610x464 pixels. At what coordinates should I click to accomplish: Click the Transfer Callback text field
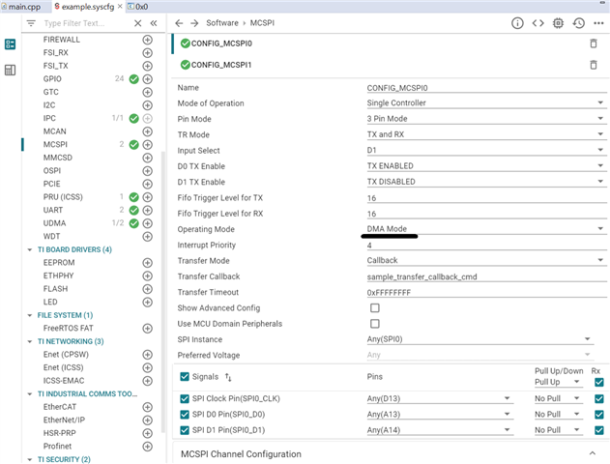point(479,275)
